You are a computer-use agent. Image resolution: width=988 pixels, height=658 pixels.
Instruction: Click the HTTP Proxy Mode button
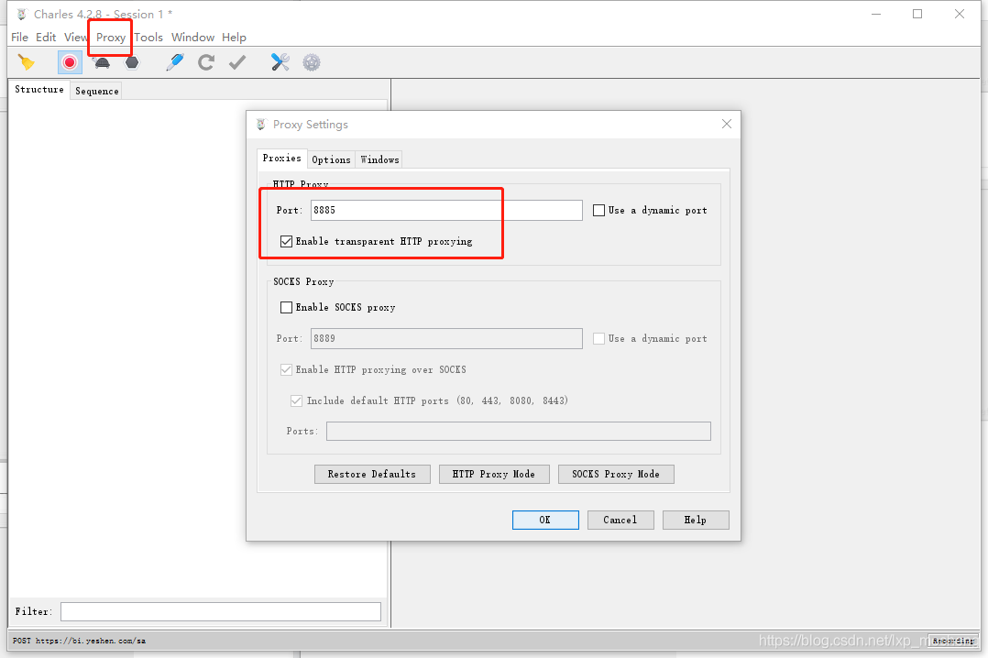tap(494, 474)
